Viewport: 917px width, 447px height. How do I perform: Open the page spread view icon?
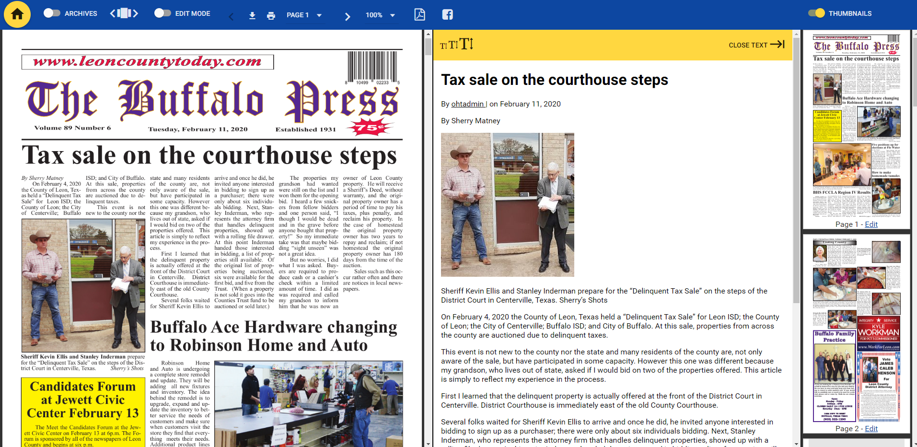pyautogui.click(x=124, y=13)
